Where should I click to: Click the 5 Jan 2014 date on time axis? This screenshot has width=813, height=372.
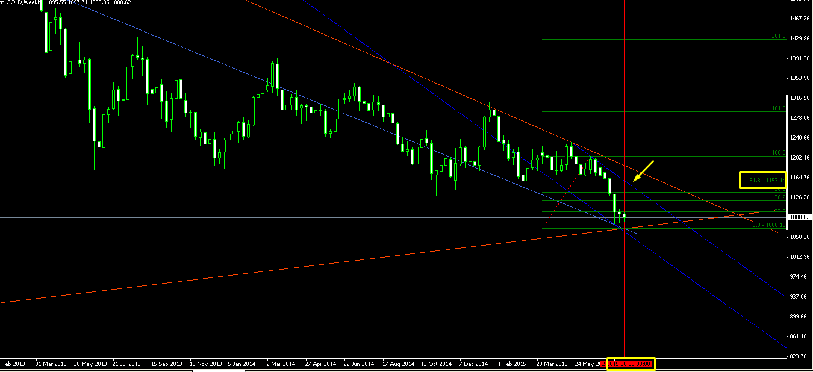click(242, 364)
